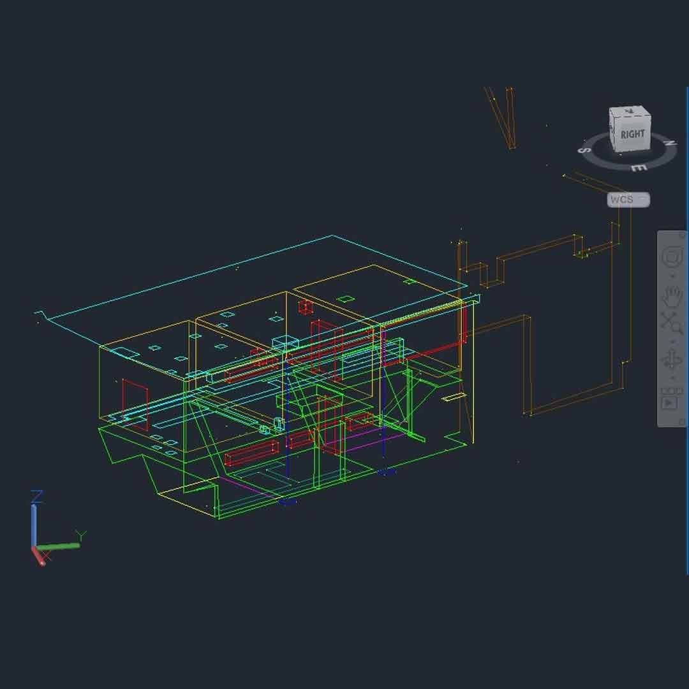Open the Full Navigation Wheel tool
This screenshot has width=689, height=689.
672,256
